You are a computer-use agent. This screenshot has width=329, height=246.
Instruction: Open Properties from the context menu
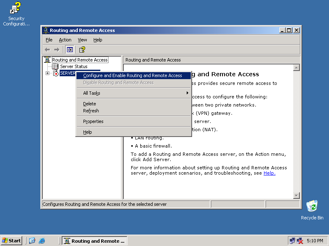click(x=133, y=121)
